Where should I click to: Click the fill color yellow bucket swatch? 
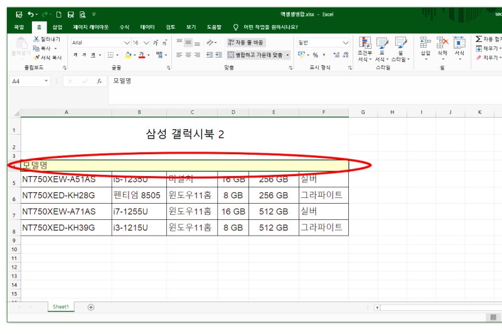[128, 55]
